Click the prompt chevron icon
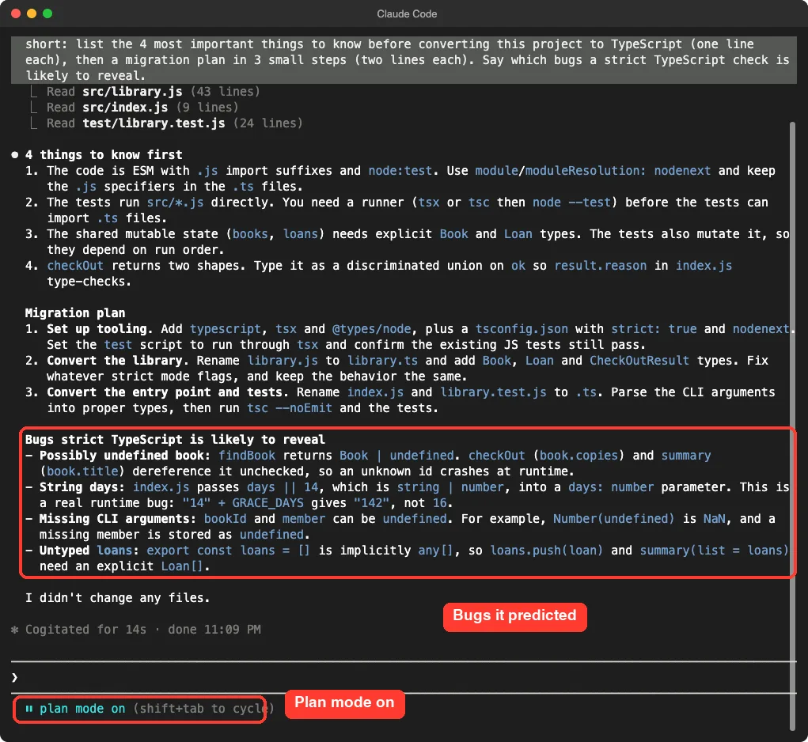Image resolution: width=808 pixels, height=742 pixels. [14, 677]
